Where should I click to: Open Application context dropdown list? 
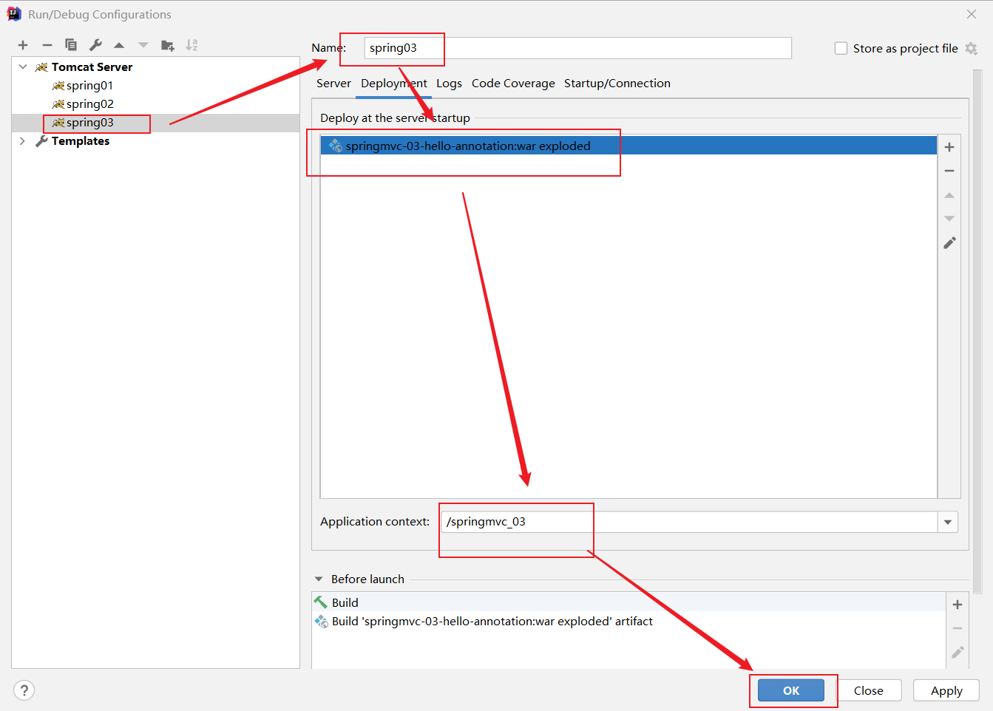[947, 522]
